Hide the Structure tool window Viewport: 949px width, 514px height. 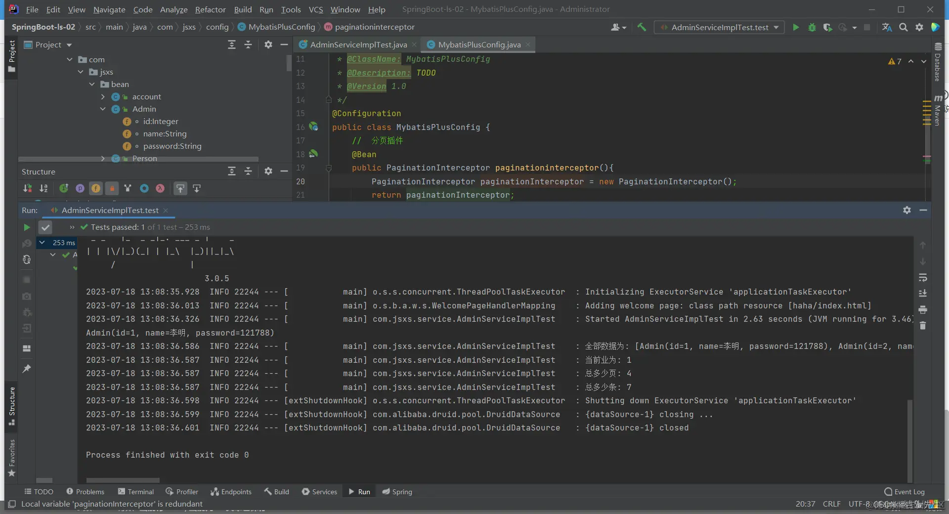click(x=284, y=171)
